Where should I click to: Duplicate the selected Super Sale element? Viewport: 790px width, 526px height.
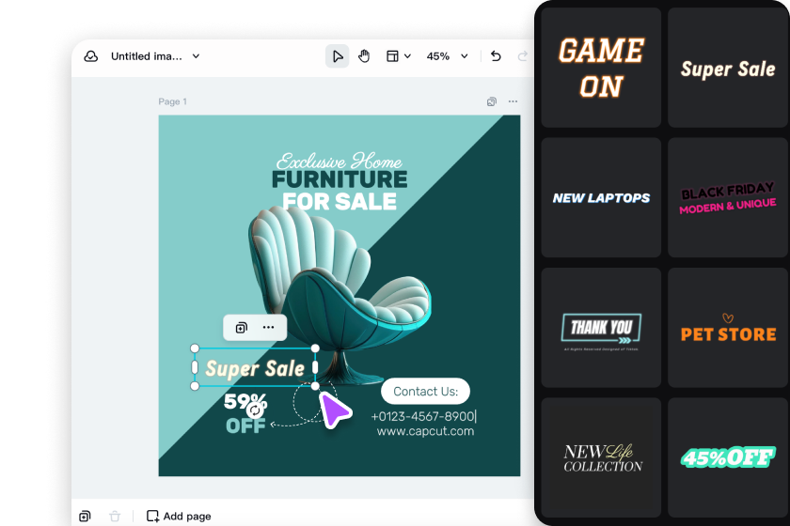pyautogui.click(x=242, y=328)
